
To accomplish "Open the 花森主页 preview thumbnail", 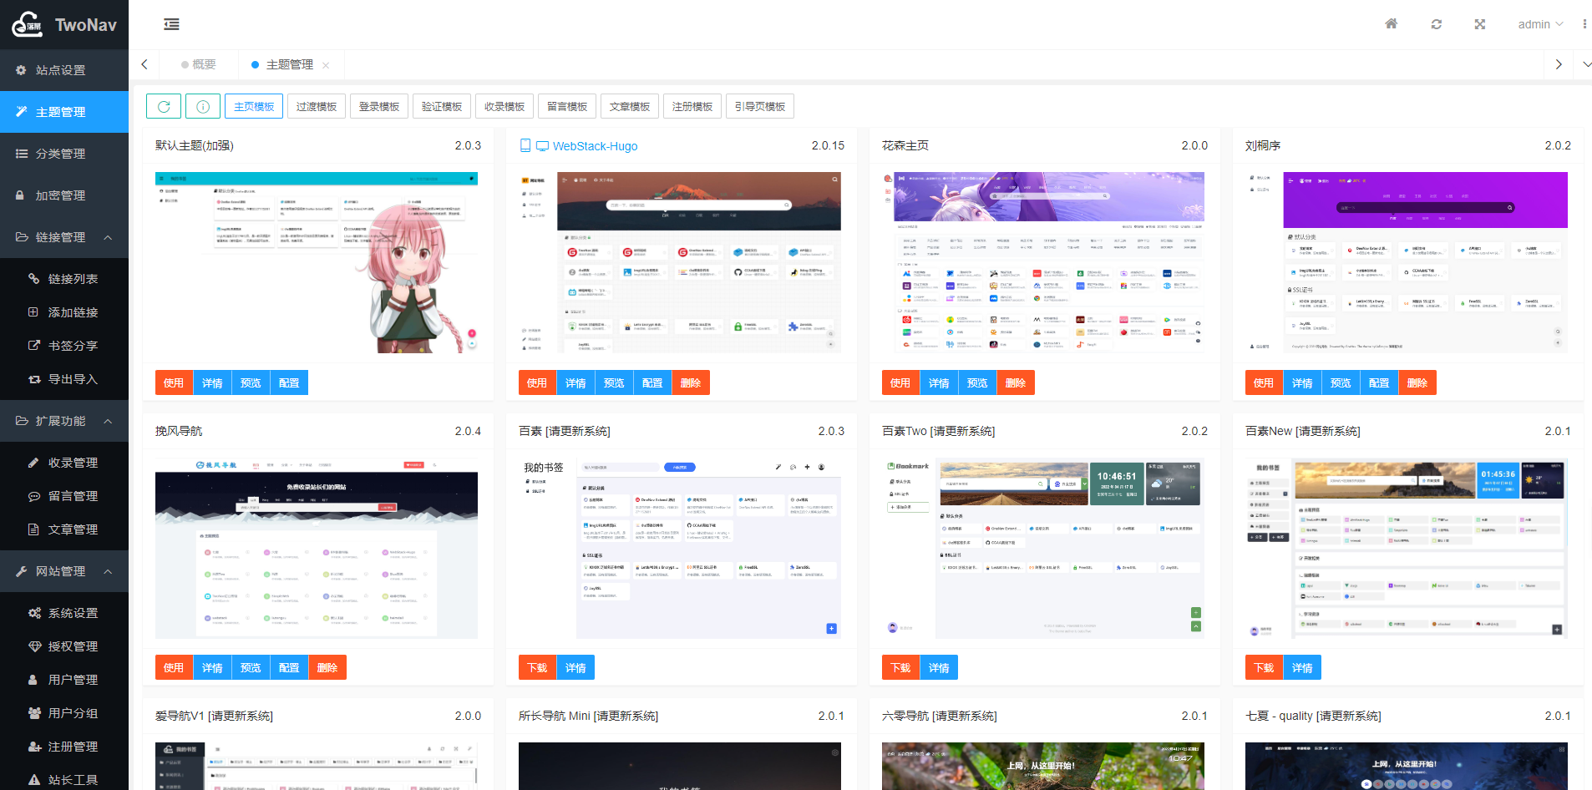I will [1043, 262].
